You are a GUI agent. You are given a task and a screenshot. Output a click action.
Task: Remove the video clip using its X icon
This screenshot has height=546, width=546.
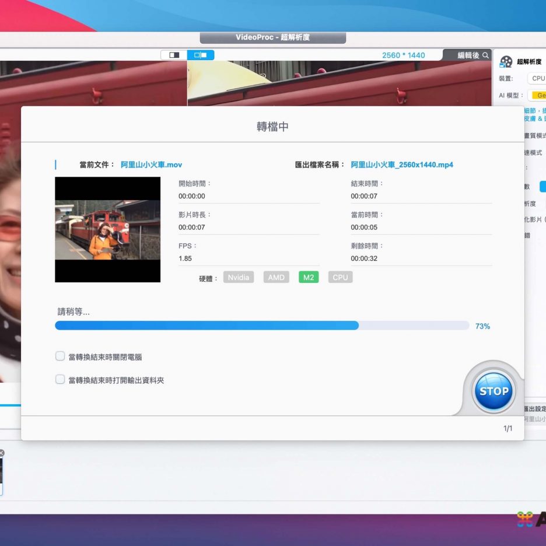click(x=1, y=453)
